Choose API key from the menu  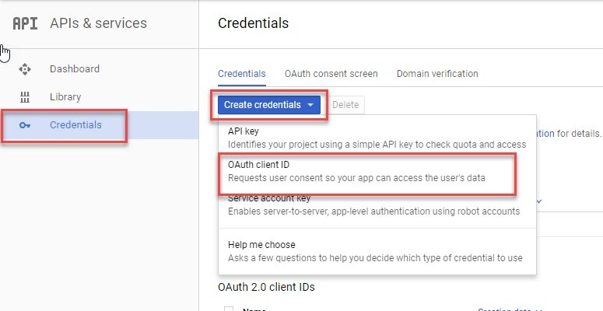pyautogui.click(x=377, y=138)
